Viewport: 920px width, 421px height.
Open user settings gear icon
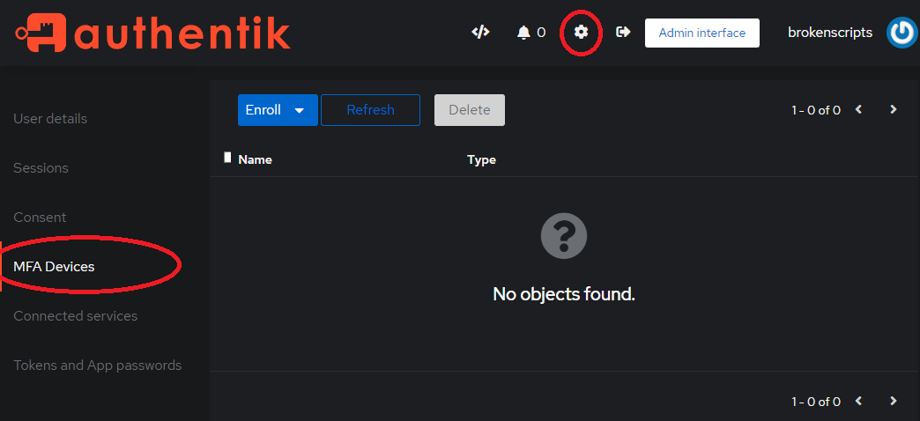(581, 33)
